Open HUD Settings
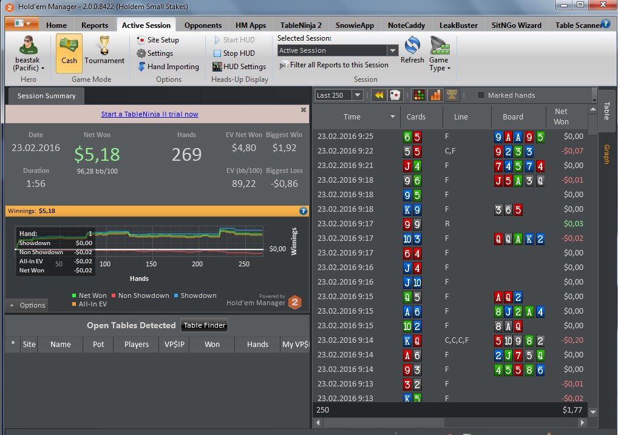Screen dimensions: 618x435 tap(239, 67)
